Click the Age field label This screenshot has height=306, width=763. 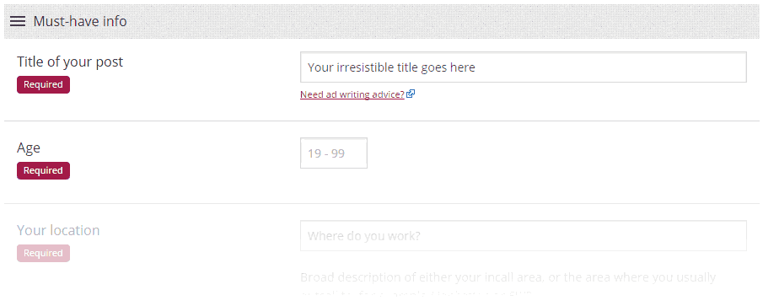coord(29,148)
